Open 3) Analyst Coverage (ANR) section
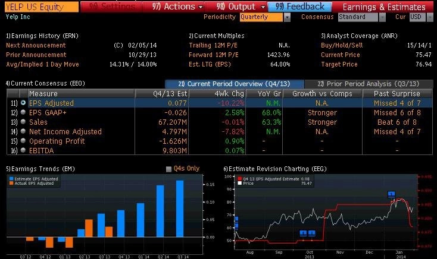The height and width of the screenshot is (259, 437). tap(359, 36)
